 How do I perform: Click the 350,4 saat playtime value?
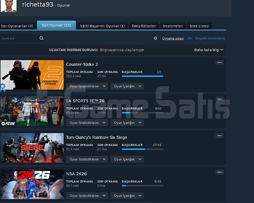74,76
